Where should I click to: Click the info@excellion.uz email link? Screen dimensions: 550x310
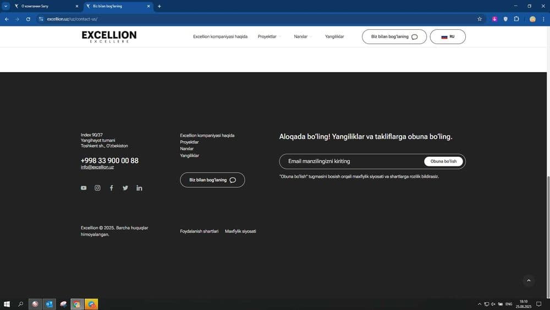[97, 167]
